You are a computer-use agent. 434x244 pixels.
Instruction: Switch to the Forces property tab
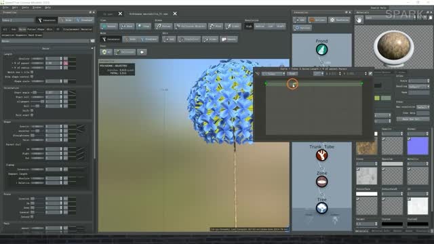pyautogui.click(x=32, y=29)
